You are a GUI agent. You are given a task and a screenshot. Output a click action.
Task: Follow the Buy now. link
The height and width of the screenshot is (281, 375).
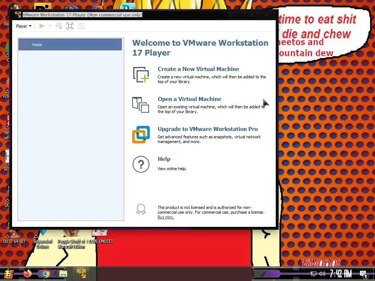click(x=166, y=217)
